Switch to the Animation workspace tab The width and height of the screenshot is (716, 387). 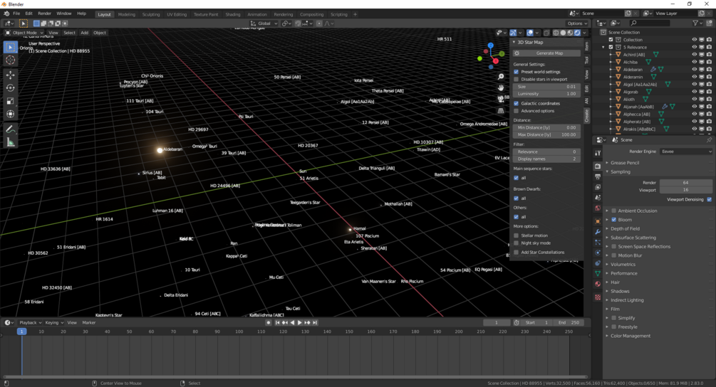tap(256, 14)
